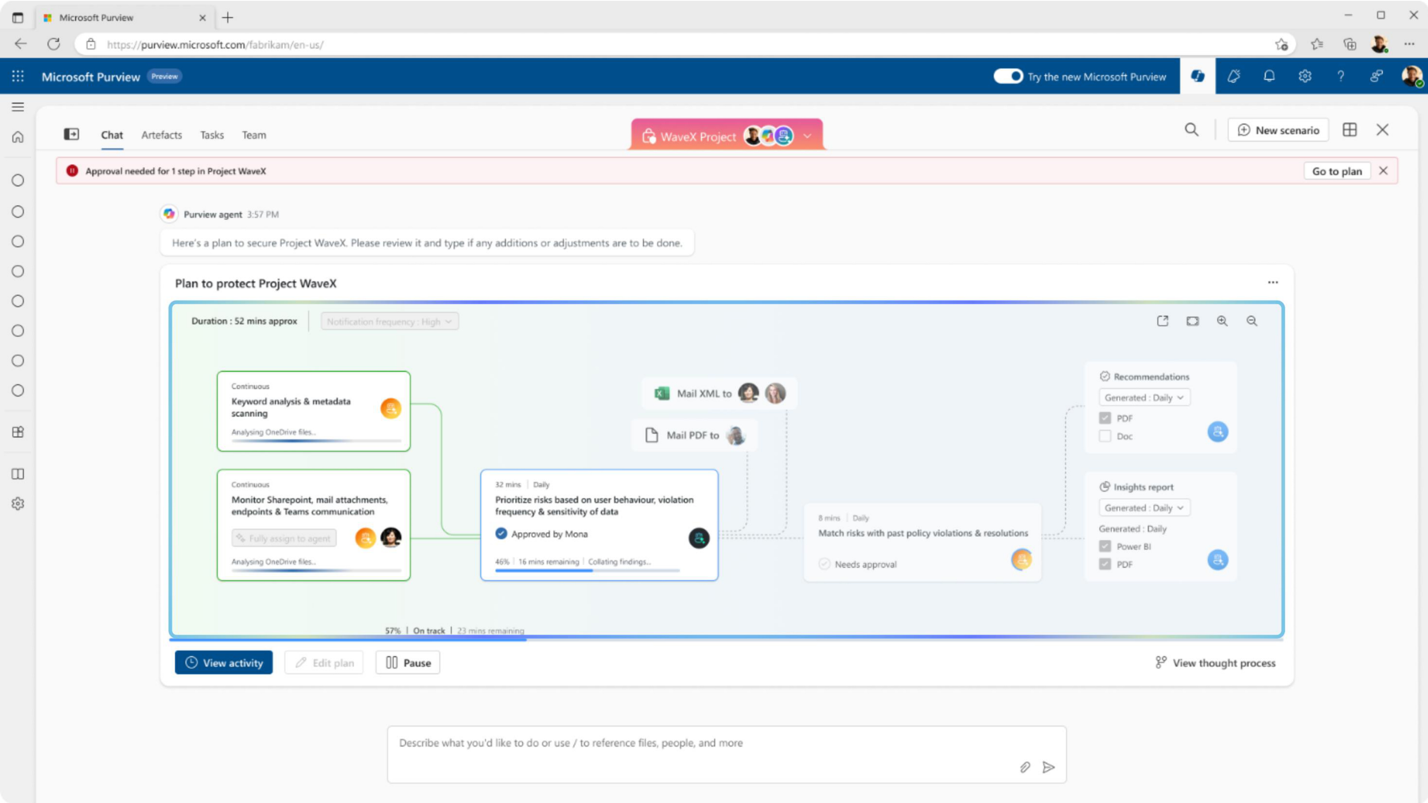
Task: Open Notification frequency: High dropdown
Action: (389, 322)
